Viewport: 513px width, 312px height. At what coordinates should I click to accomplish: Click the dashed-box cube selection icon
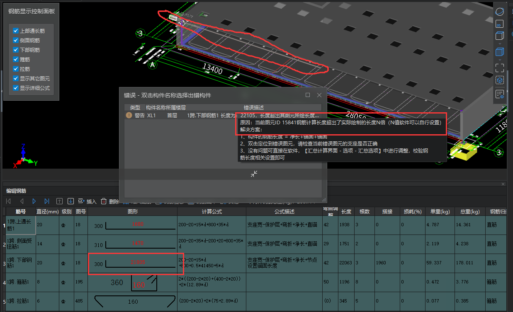click(500, 80)
